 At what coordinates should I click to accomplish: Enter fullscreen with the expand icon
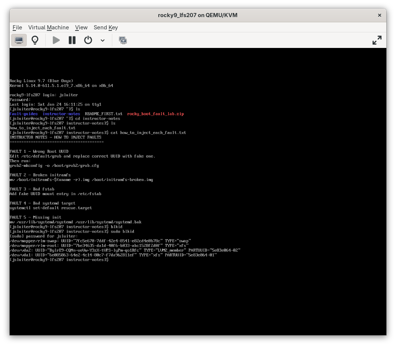point(377,40)
